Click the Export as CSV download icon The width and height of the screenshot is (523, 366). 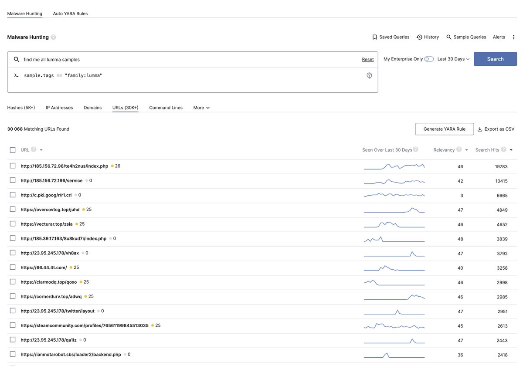click(x=480, y=129)
